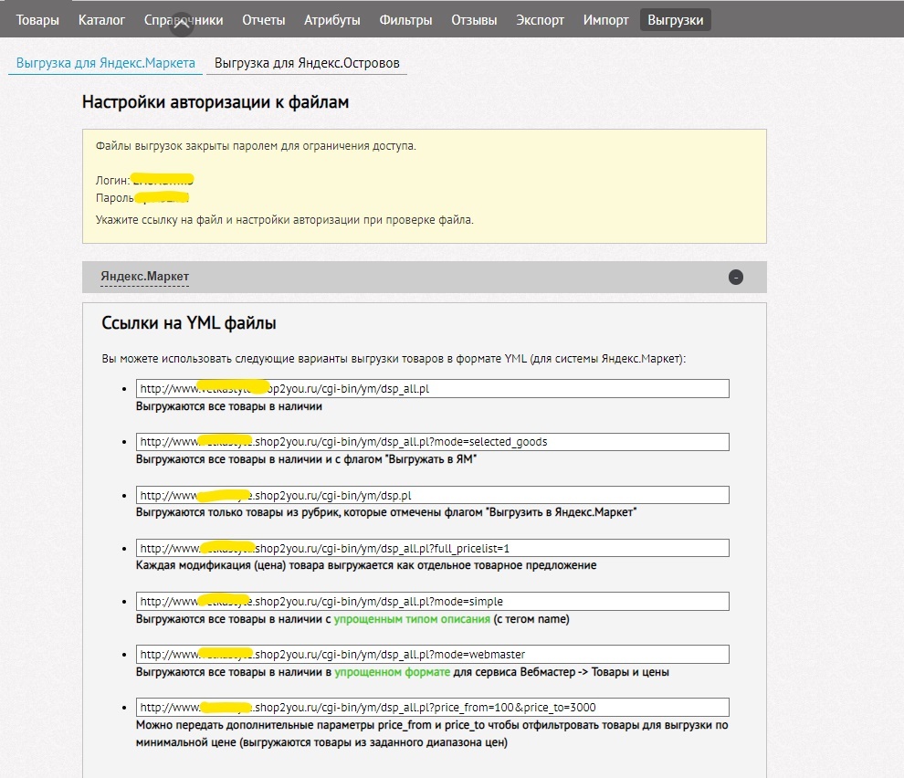Switch to Выгрузка для Яндекс.Маркета tab

point(106,63)
